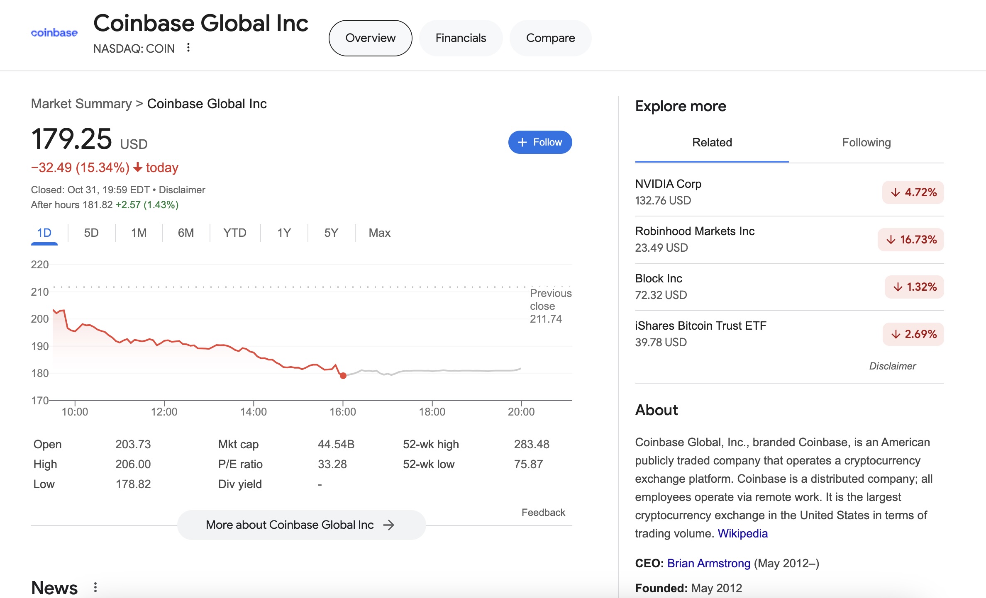This screenshot has width=986, height=598.
Task: Select the Related tab in Explore more
Action: (x=712, y=143)
